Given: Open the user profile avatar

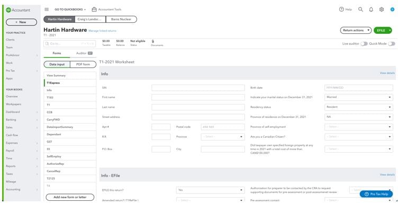Looking at the screenshot, I should coord(392,10).
